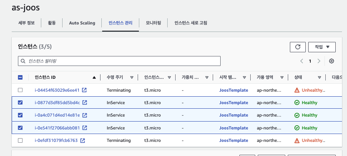Click page number 1 in pagination
The height and width of the screenshot is (156, 347).
tap(310, 61)
